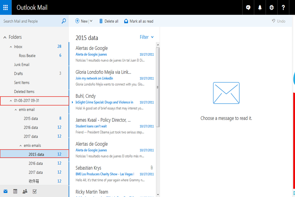Click sender name Sebastian Krys

[88, 168]
